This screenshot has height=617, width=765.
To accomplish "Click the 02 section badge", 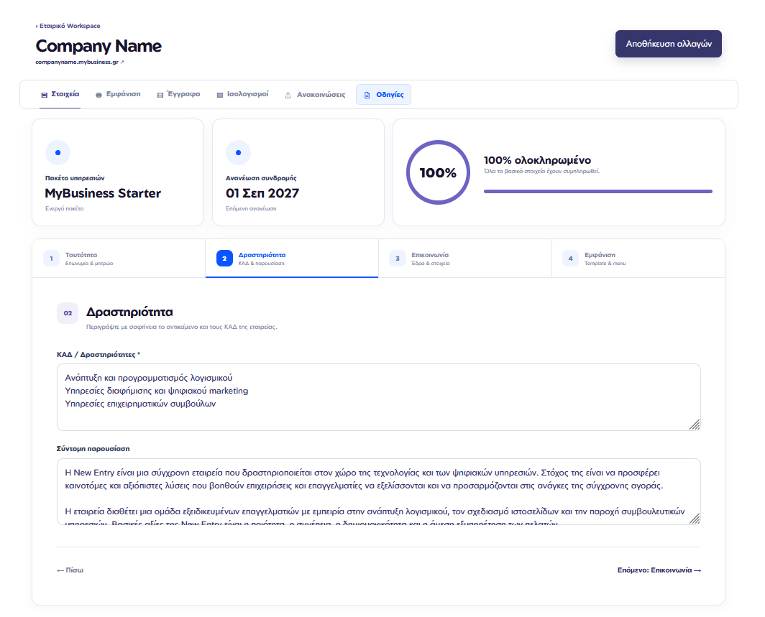I will pos(68,313).
